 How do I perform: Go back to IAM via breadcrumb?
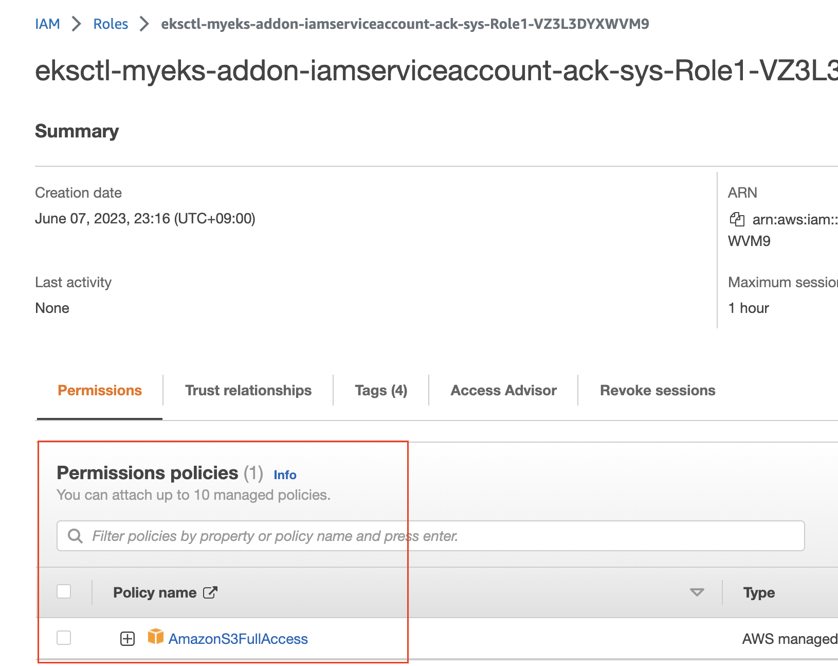(47, 24)
